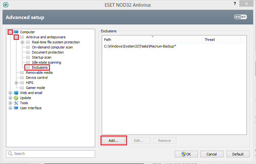
Task: Expand the Web and email node
Action: (10, 93)
